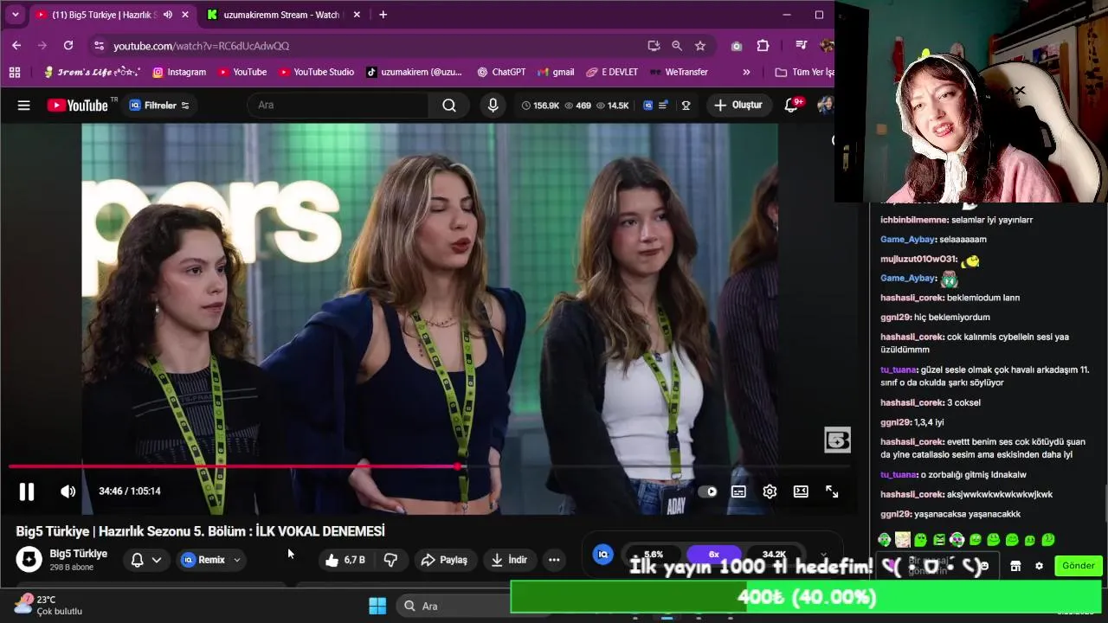Expand the subscription notification bell dropdown
The height and width of the screenshot is (623, 1108).
click(145, 560)
